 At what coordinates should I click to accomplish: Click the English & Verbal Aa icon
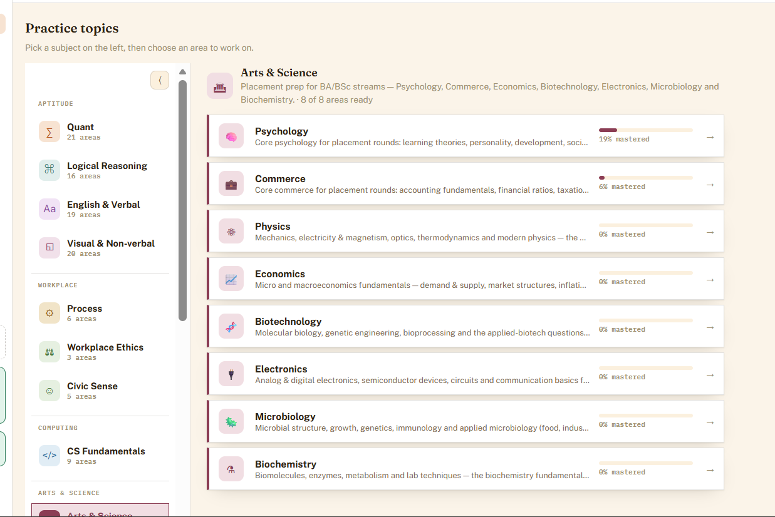click(49, 209)
